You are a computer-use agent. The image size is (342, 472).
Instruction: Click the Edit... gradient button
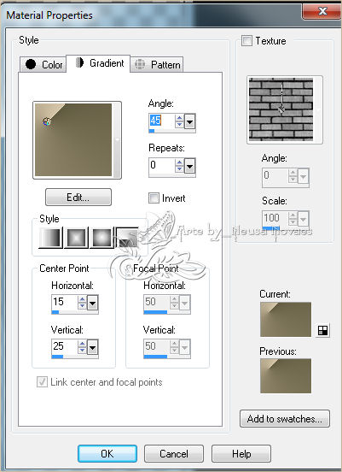point(78,198)
